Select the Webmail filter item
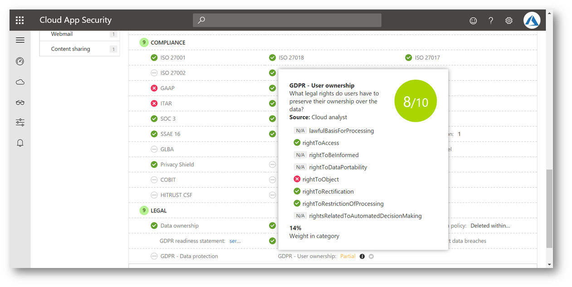The height and width of the screenshot is (287, 572). tap(79, 34)
